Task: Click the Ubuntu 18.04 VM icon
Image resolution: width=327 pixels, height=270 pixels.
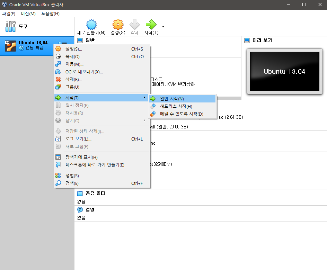Action: 10,46
